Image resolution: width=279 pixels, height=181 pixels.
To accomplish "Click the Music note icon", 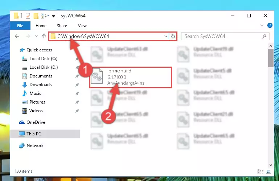I will tap(25, 93).
